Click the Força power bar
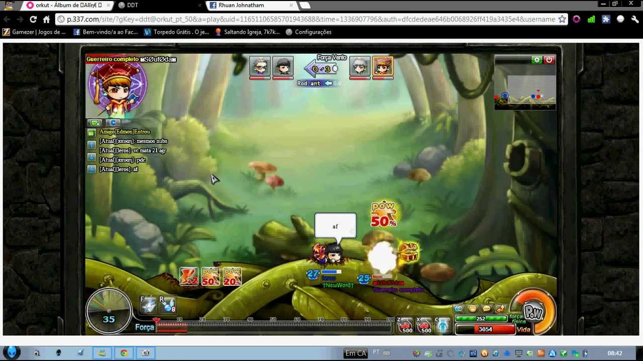Image resolution: width=643 pixels, height=361 pixels. 274,327
